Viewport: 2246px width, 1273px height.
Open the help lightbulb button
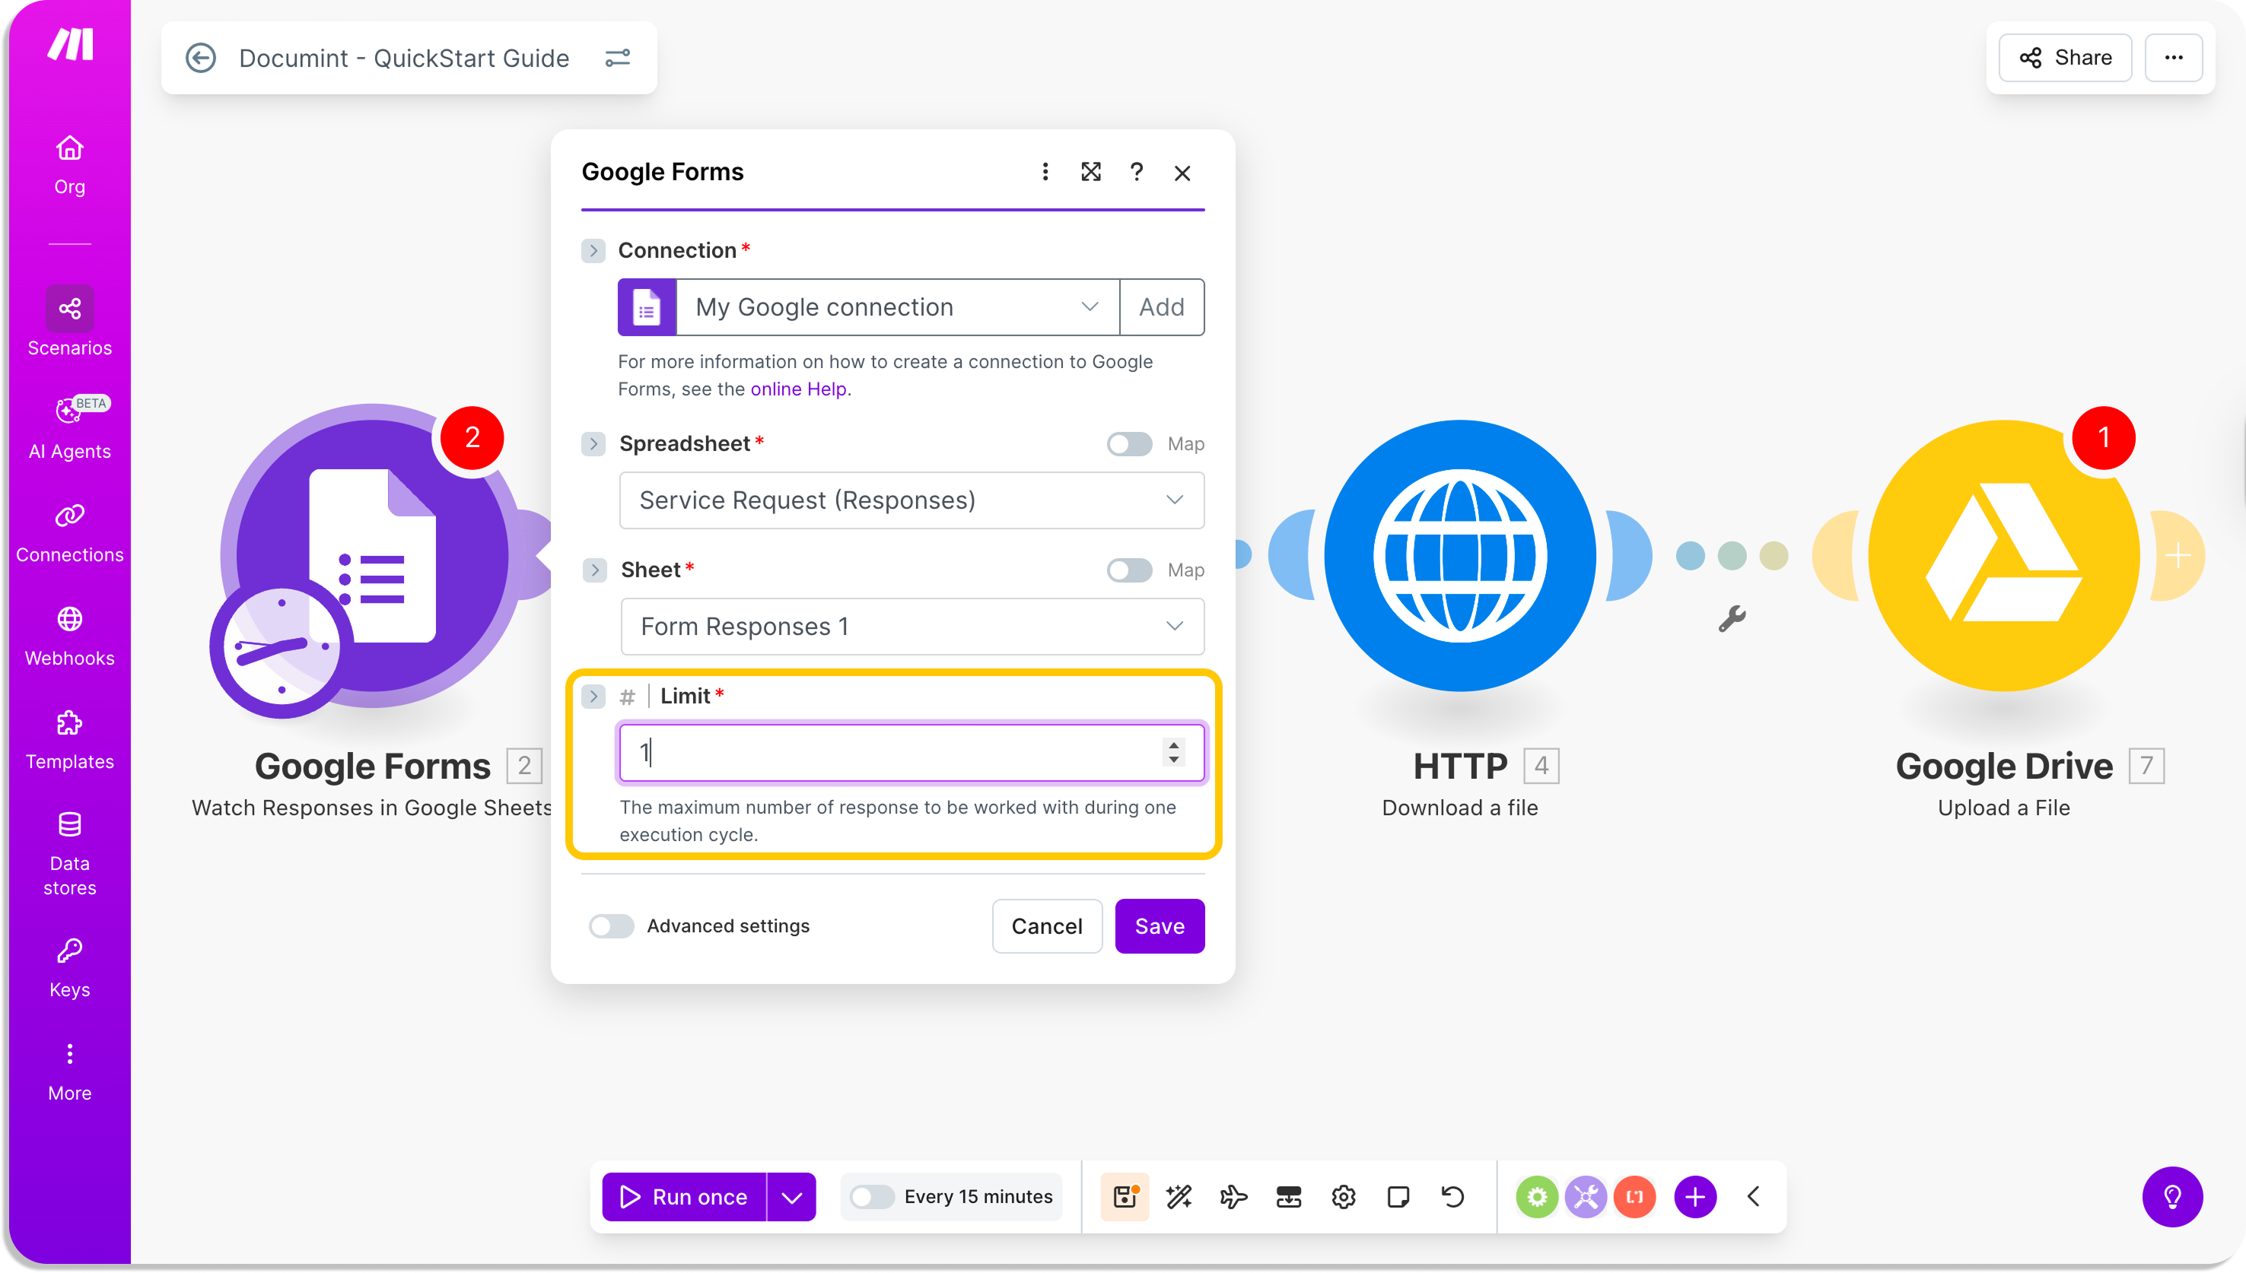click(x=2172, y=1197)
